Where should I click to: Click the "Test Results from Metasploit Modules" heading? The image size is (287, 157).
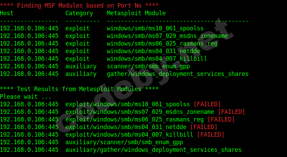79,89
